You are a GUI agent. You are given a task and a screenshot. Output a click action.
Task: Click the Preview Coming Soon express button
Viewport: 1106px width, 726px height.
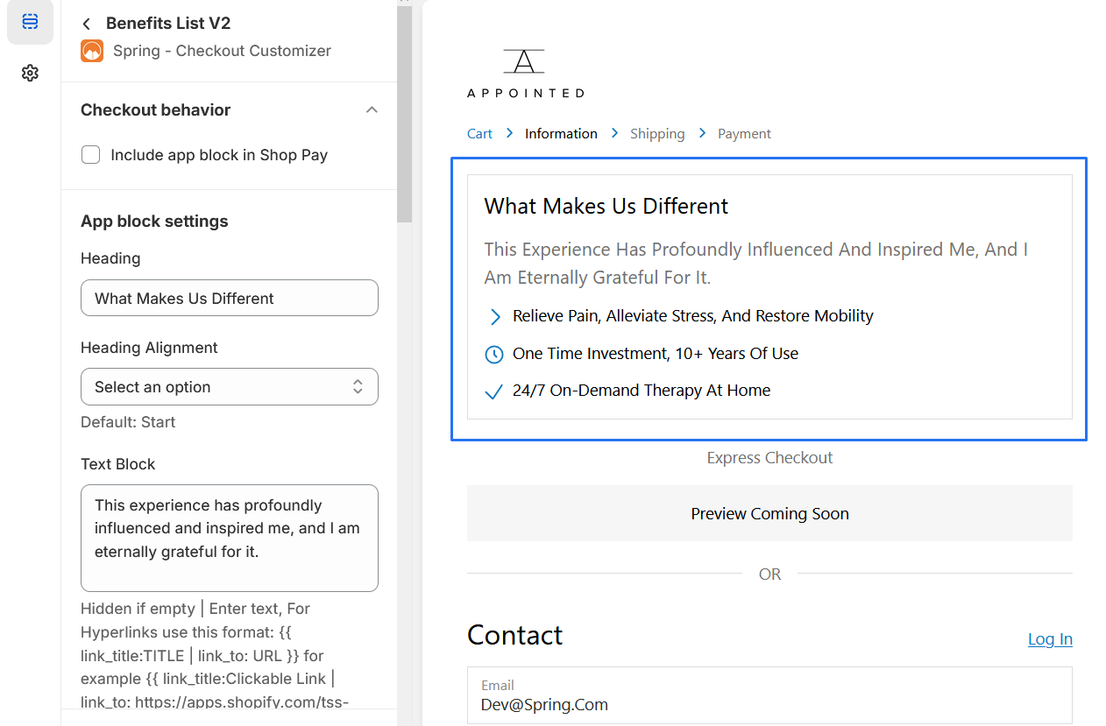point(769,514)
